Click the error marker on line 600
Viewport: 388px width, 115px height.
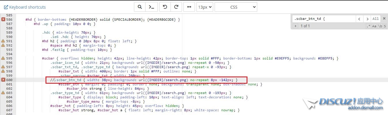pos(3,80)
